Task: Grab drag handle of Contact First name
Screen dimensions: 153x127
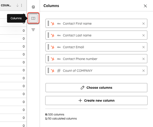Action: coord(48,23)
